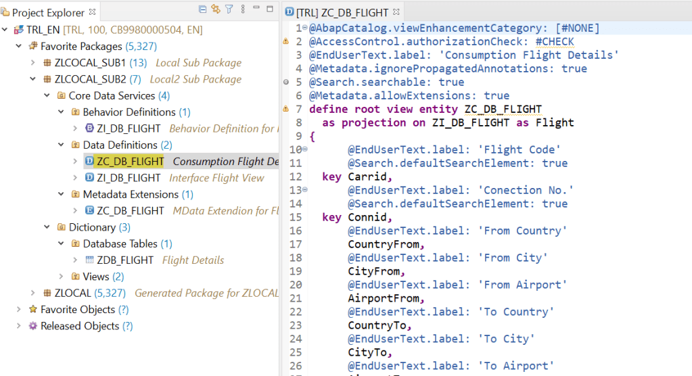692x376 pixels.
Task: Click ZLCOCAL_SUB1 package icon
Action: tap(47, 63)
